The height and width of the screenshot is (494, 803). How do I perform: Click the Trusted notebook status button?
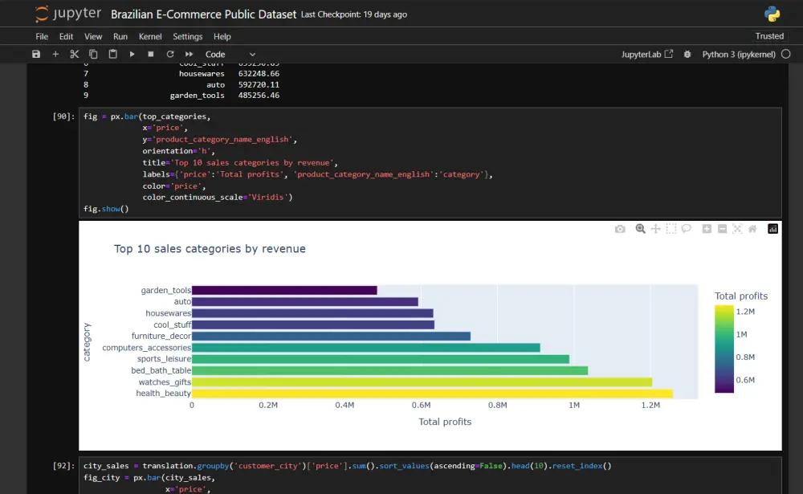[769, 35]
